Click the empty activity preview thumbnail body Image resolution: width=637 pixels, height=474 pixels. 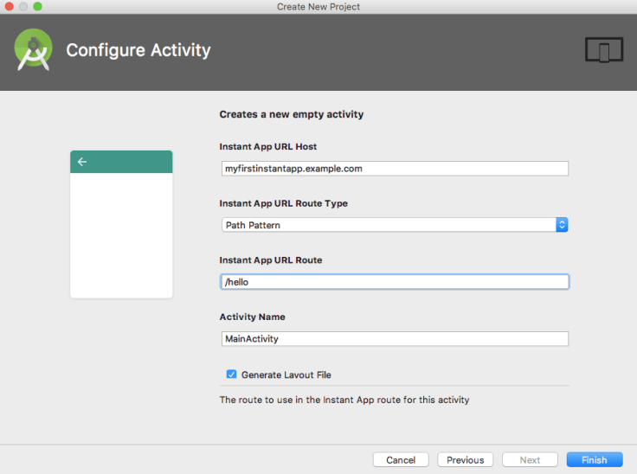pos(121,235)
